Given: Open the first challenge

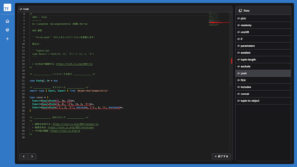Looking at the screenshot, I should [x=263, y=80].
